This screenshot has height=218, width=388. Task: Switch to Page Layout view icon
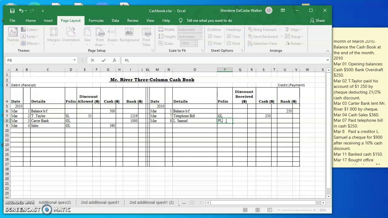[257, 210]
